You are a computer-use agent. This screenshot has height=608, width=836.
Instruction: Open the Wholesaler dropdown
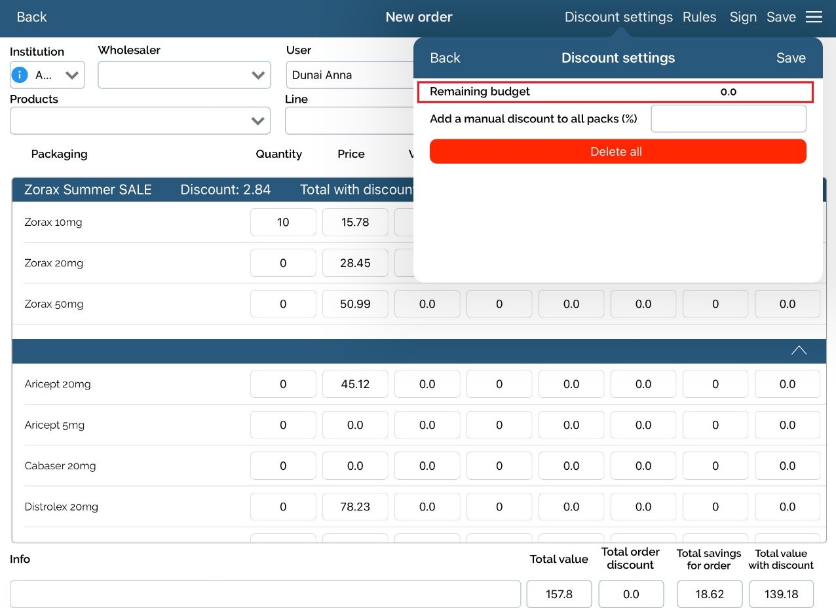184,75
